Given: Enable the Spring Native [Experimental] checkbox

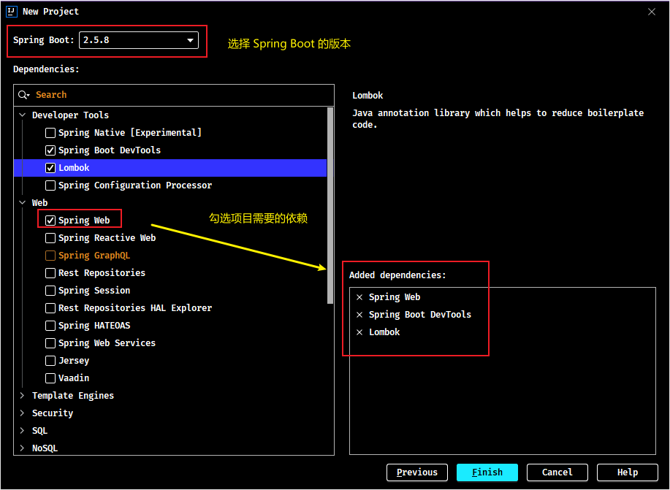Looking at the screenshot, I should 50,133.
